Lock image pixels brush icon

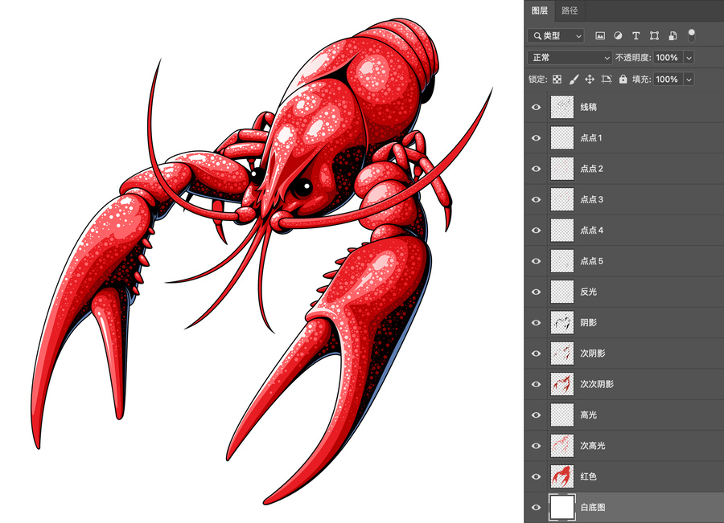click(574, 80)
